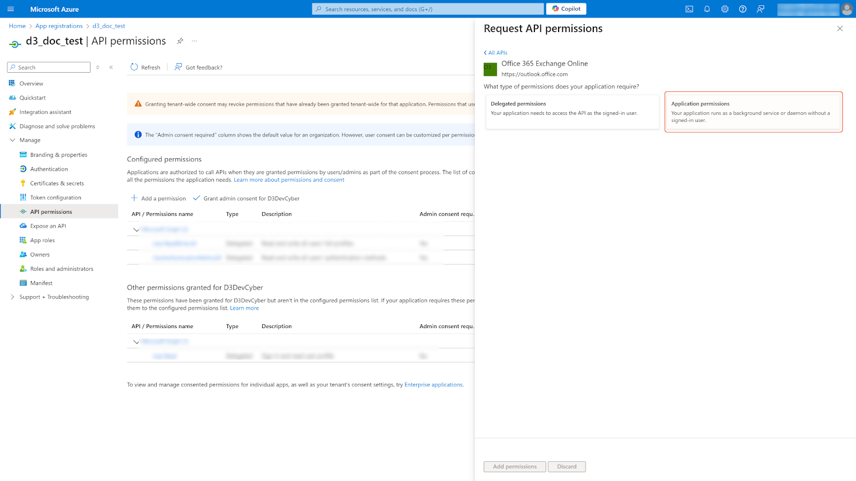The width and height of the screenshot is (856, 481).
Task: Open Cloud Shell icon in top bar
Action: pyautogui.click(x=689, y=9)
